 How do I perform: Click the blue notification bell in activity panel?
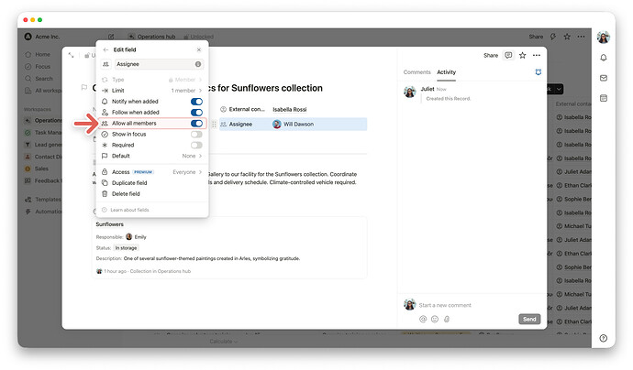539,72
